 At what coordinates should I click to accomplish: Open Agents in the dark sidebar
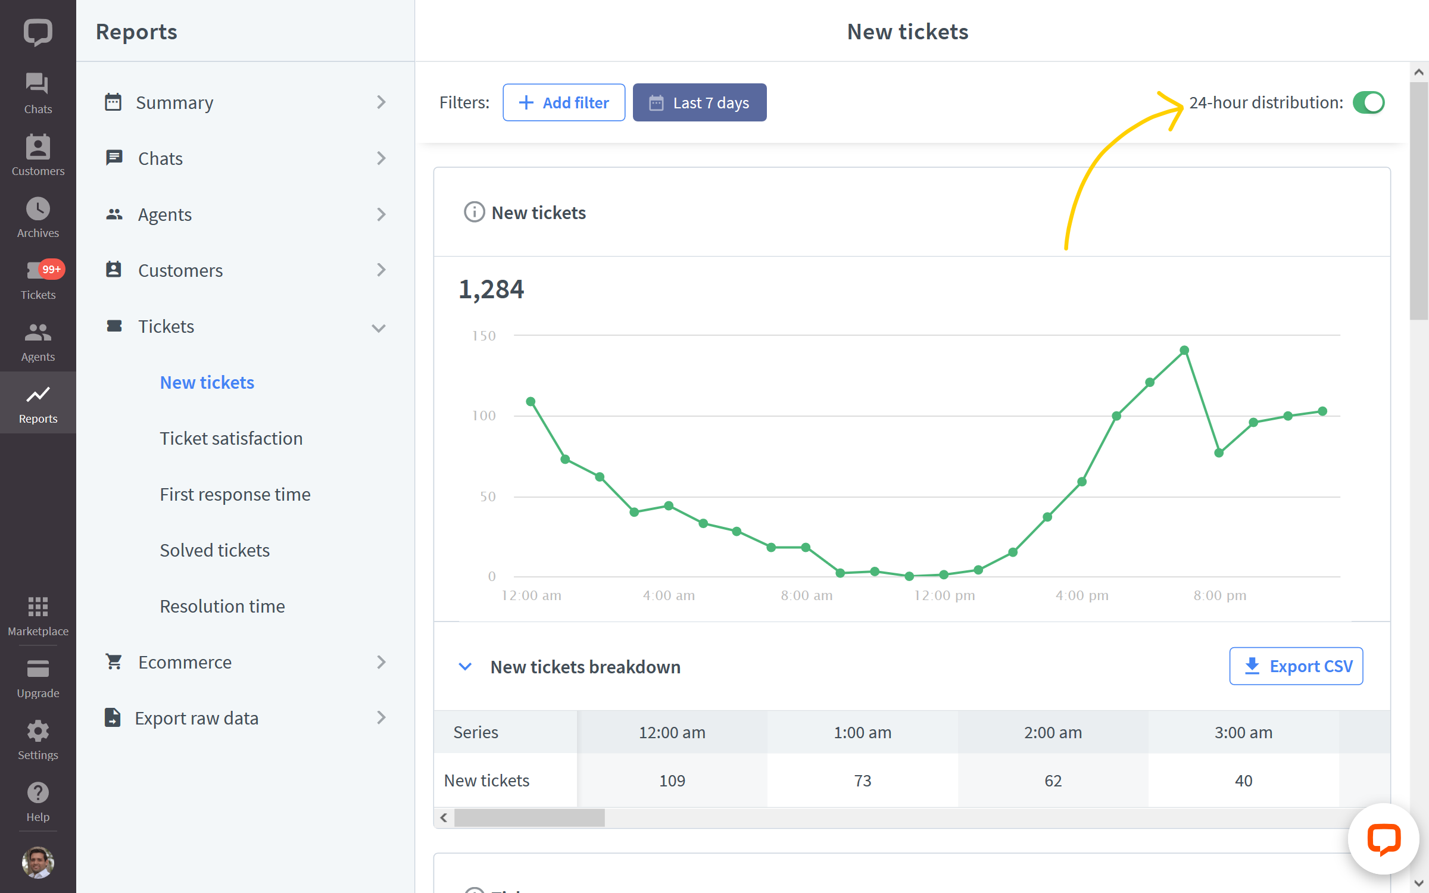click(38, 341)
